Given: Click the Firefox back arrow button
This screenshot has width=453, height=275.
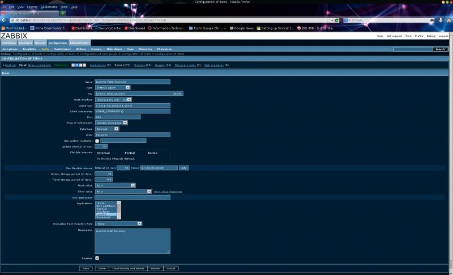Looking at the screenshot, I should (x=4, y=20).
